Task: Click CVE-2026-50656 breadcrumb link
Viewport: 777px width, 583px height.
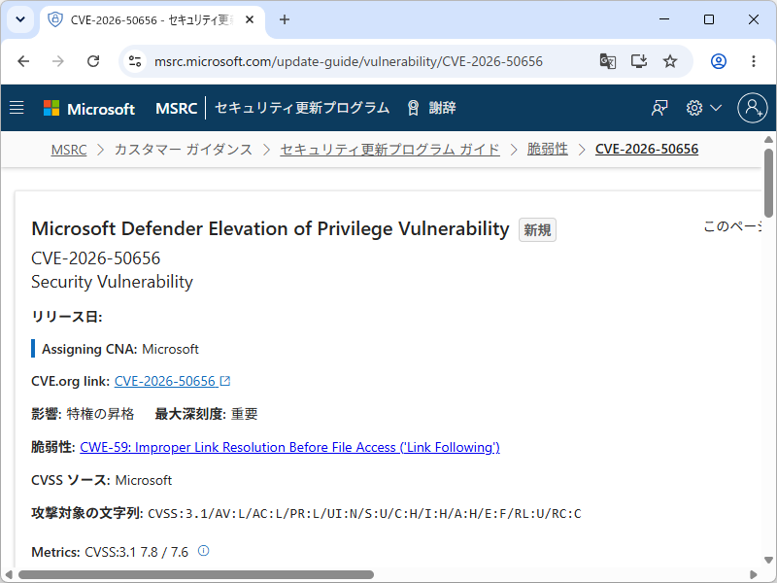Action: 647,149
